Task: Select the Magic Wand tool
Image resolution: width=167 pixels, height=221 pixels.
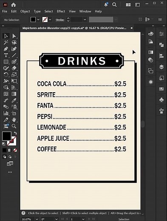Action: [x=6, y=42]
